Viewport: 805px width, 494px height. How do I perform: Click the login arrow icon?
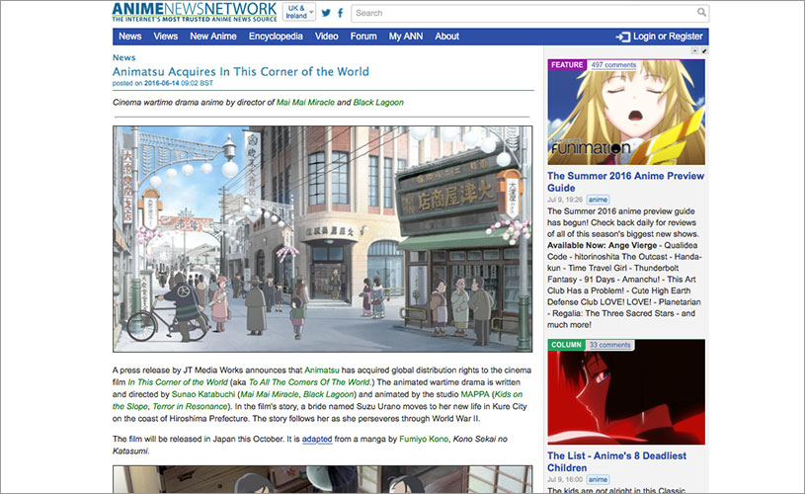(x=622, y=37)
